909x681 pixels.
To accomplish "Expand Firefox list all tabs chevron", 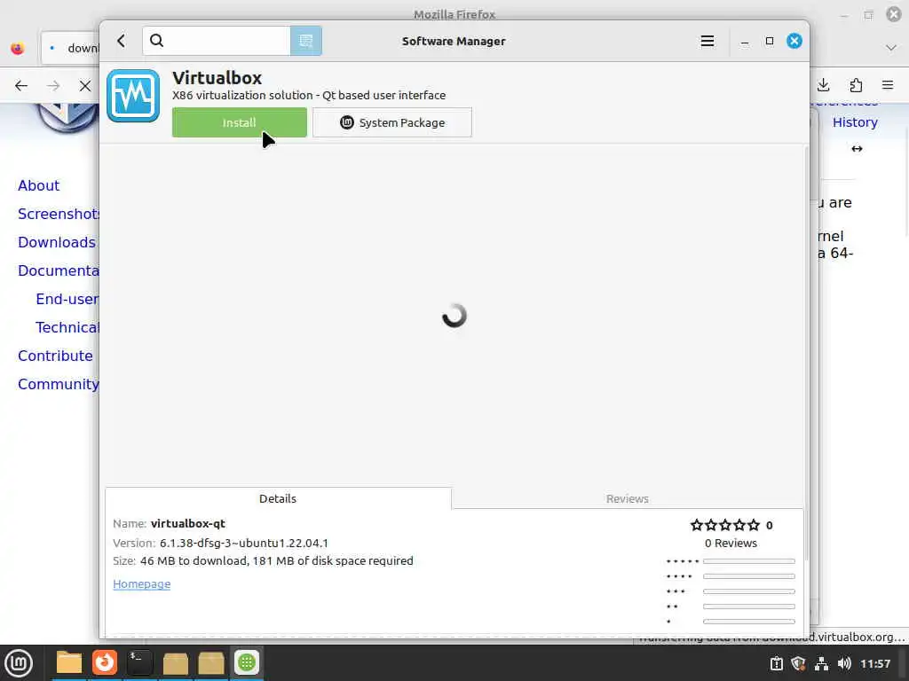I will (x=891, y=48).
